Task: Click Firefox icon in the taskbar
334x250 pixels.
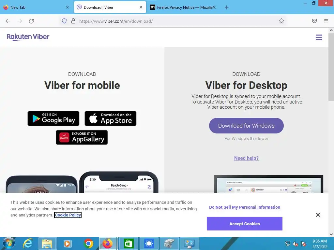Action: tap(108, 243)
